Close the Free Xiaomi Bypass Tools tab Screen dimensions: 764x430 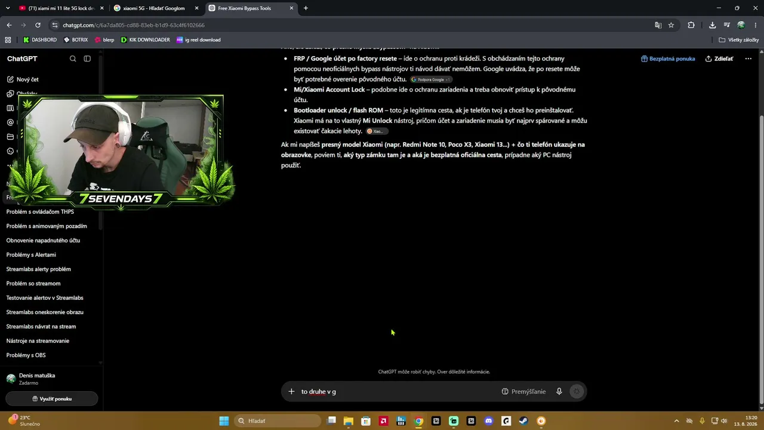tap(291, 8)
